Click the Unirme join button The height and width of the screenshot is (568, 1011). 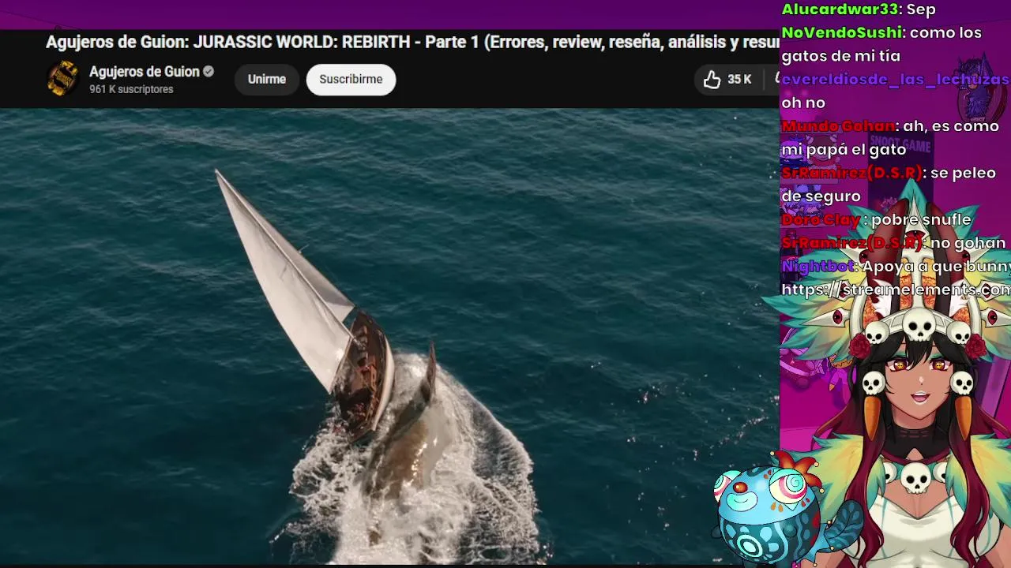(x=267, y=79)
